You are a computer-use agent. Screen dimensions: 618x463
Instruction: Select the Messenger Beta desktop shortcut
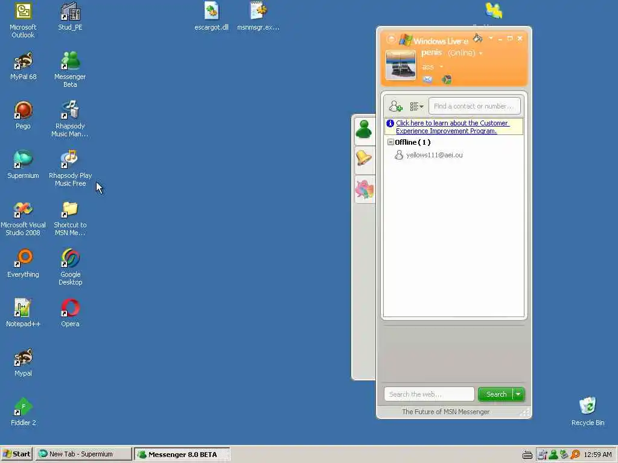point(70,70)
